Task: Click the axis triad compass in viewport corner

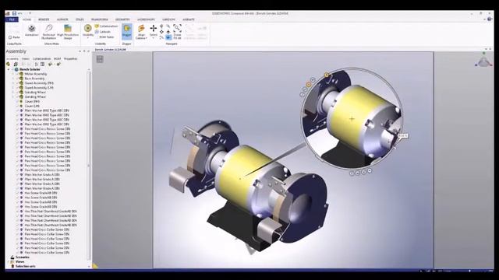Action: coord(483,61)
